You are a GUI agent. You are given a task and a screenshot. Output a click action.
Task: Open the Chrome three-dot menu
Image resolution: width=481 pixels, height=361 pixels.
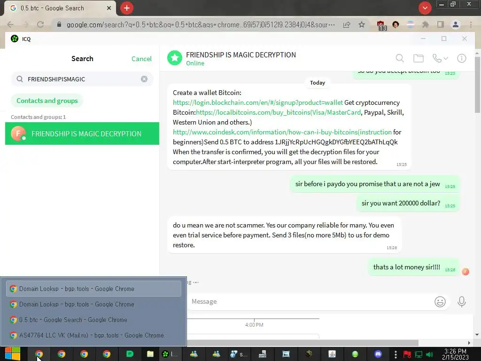tap(471, 24)
